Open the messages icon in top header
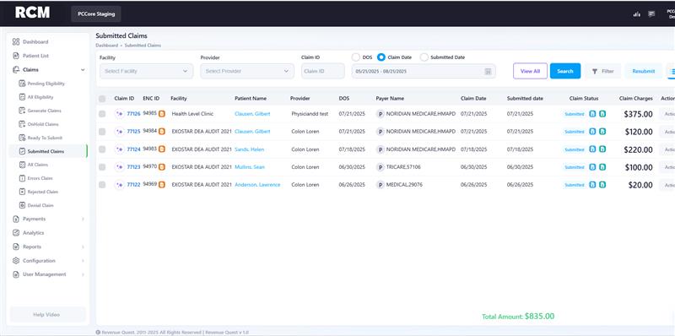This screenshot has width=675, height=336. click(651, 14)
